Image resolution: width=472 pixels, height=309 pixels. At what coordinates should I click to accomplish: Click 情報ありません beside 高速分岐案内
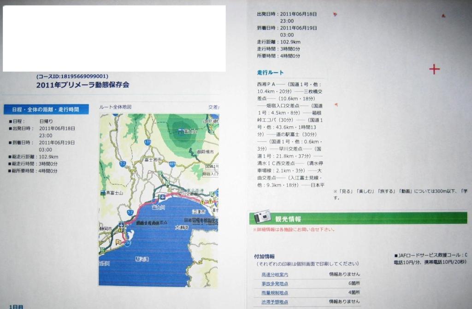(x=344, y=274)
